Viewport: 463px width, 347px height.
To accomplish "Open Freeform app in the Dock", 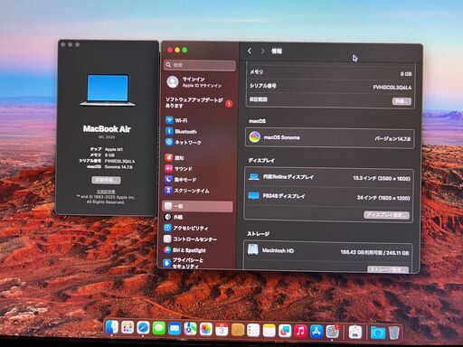I will 285,331.
